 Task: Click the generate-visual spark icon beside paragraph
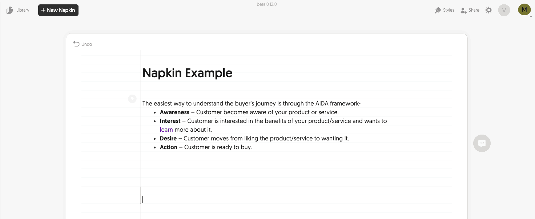(x=132, y=99)
